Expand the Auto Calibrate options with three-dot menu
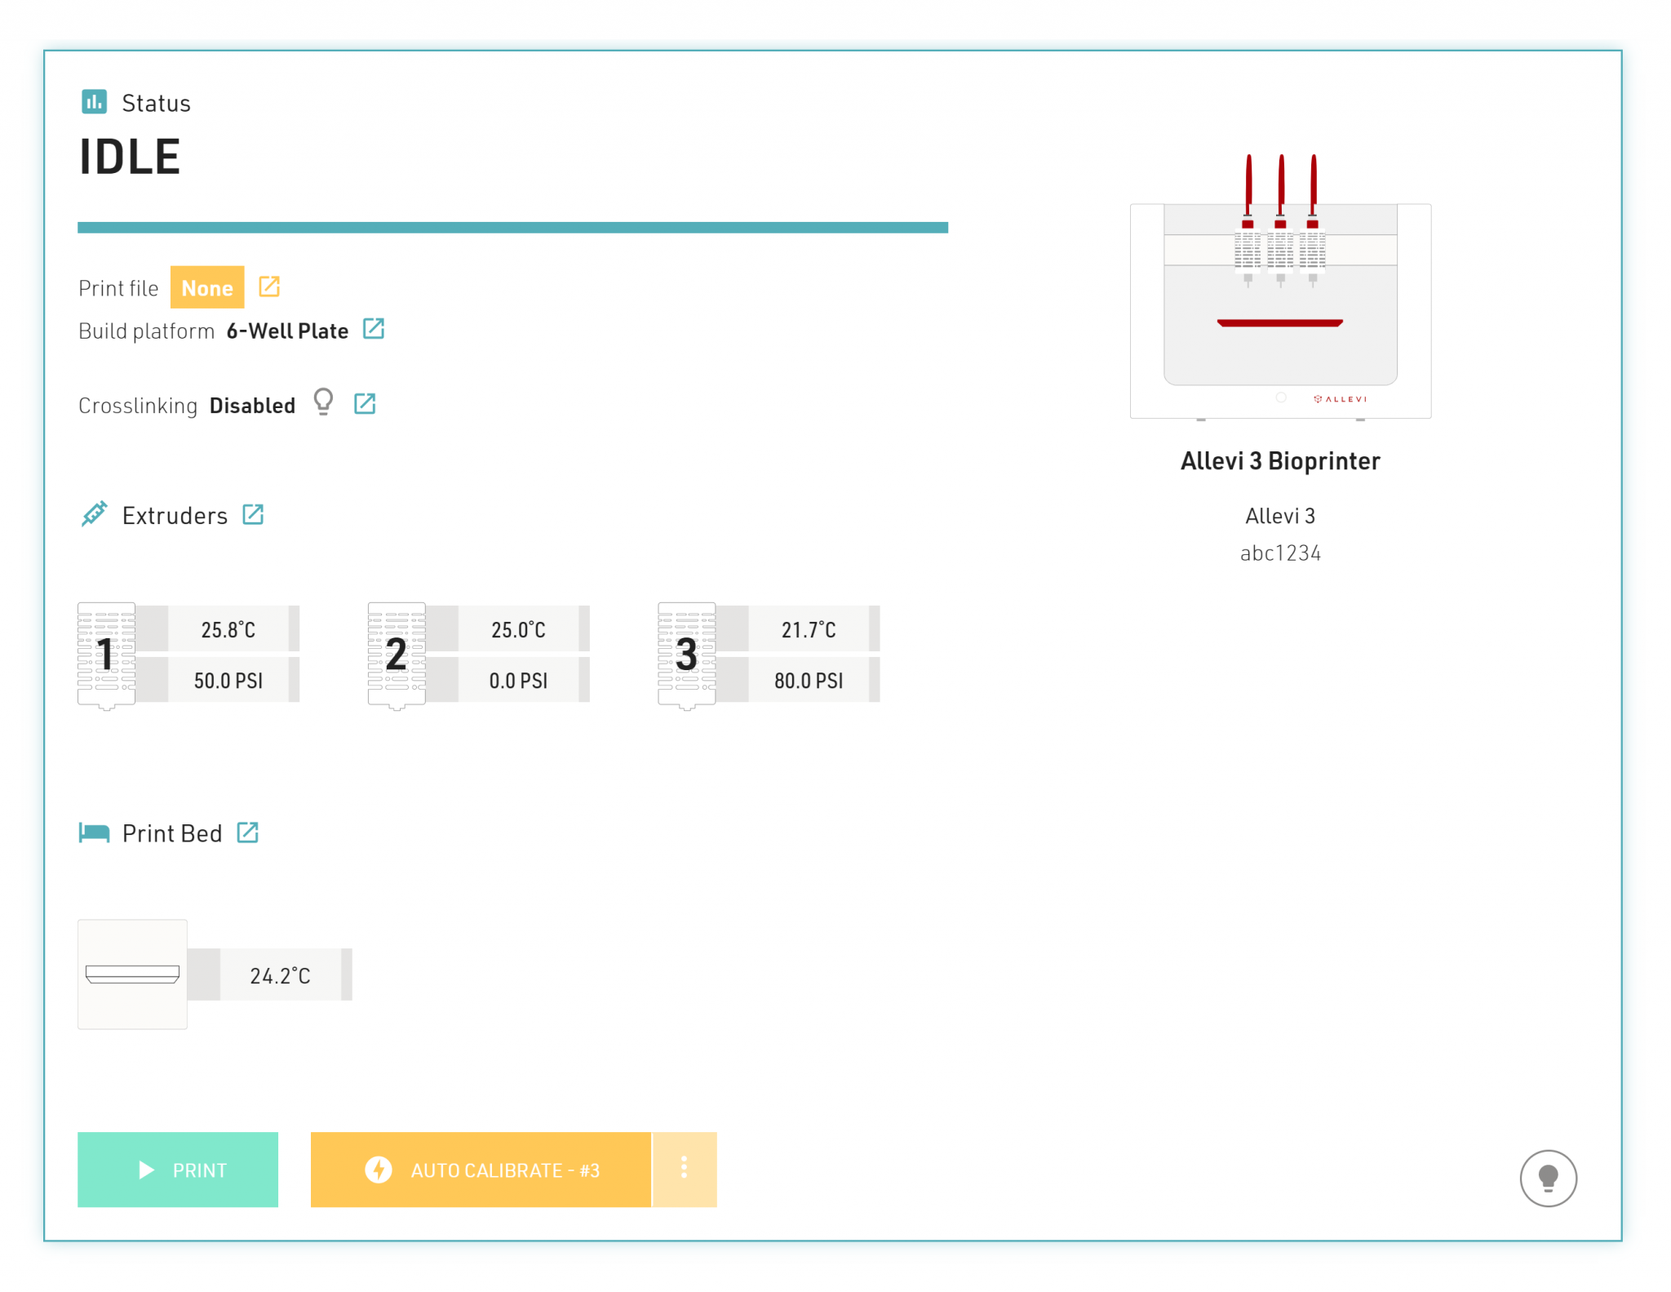Image resolution: width=1671 pixels, height=1292 pixels. [684, 1170]
